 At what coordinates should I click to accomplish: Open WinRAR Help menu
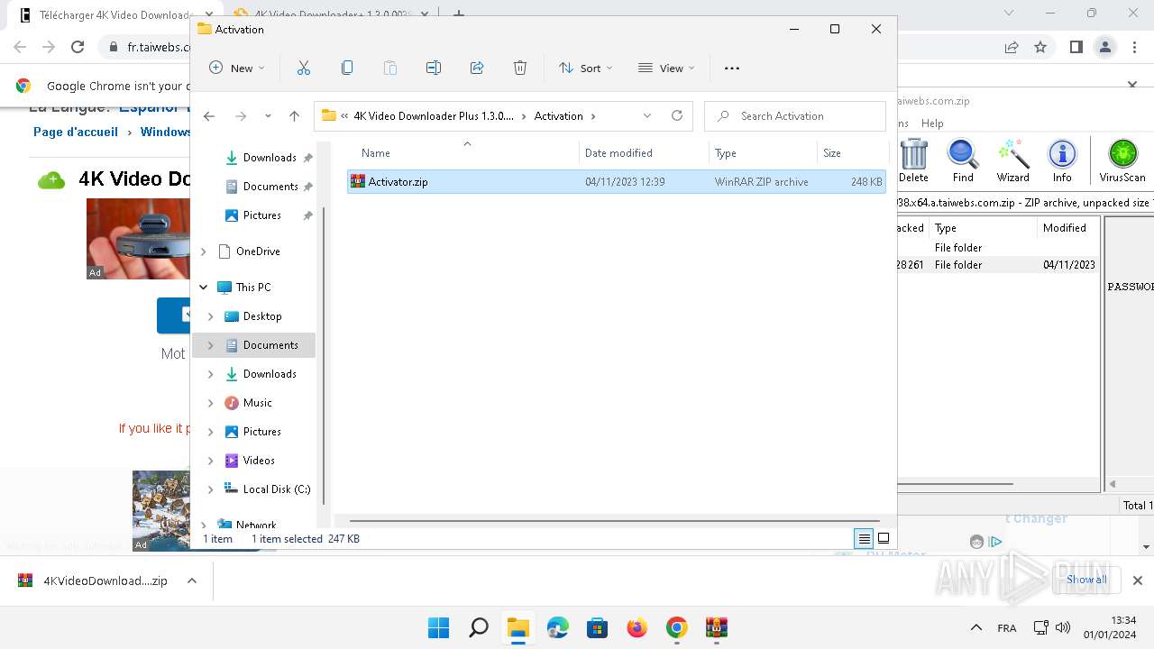(x=932, y=123)
